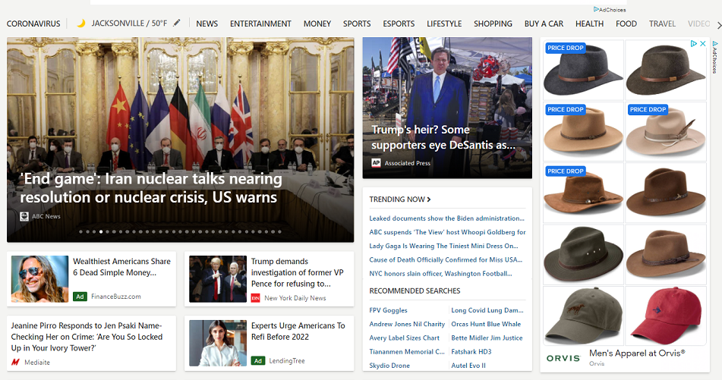722x380 pixels.
Task: Open the Entertainment tab
Action: point(260,24)
